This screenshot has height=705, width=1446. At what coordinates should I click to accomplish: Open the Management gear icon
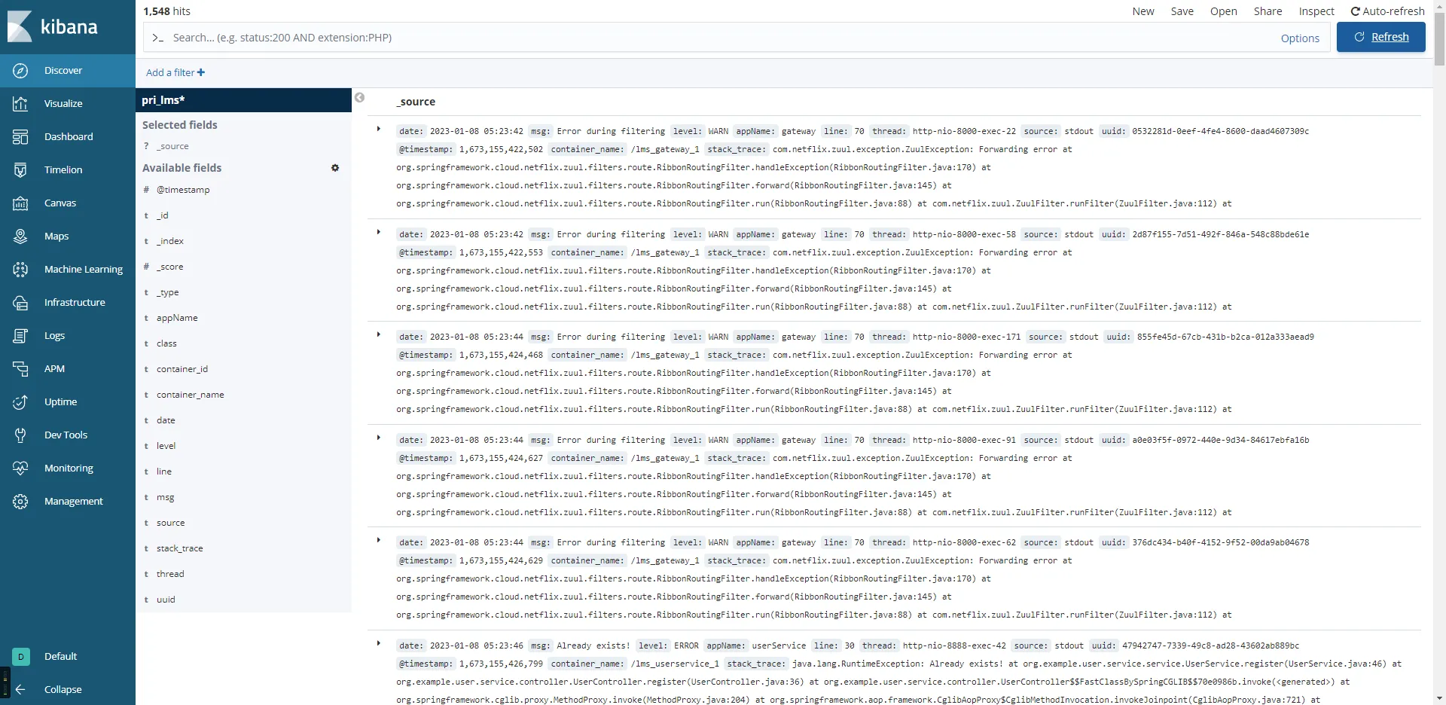tap(20, 502)
